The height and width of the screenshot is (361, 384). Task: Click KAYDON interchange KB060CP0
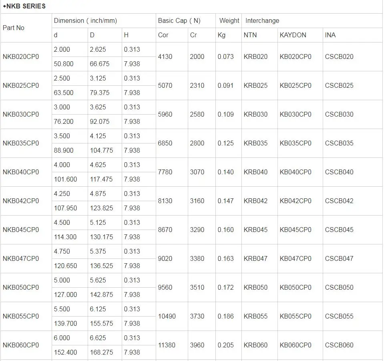click(296, 345)
